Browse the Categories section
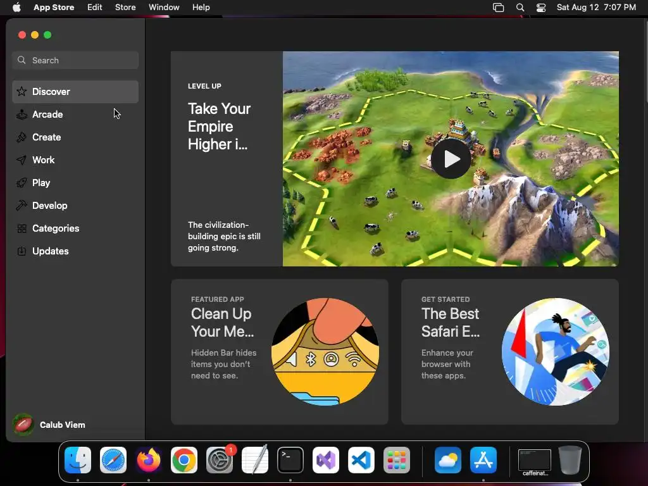Viewport: 648px width, 486px height. [75, 228]
